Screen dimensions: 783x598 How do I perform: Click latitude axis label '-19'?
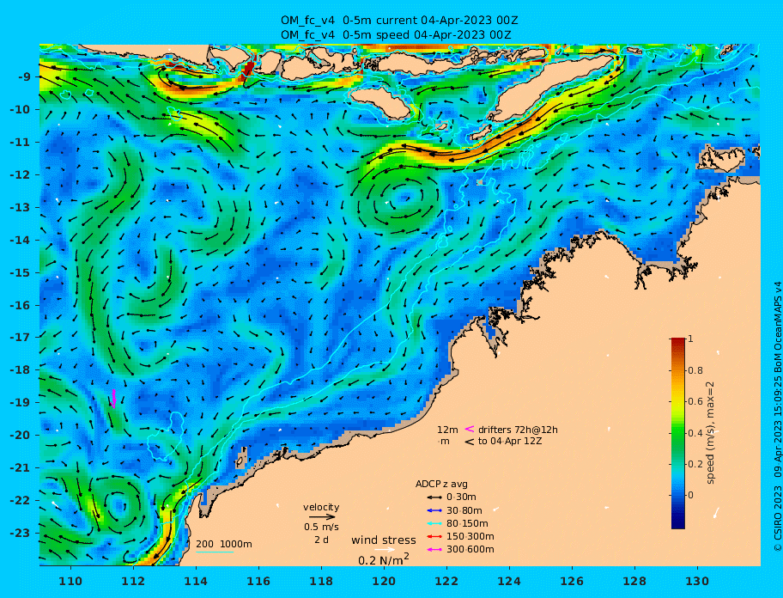21,403
